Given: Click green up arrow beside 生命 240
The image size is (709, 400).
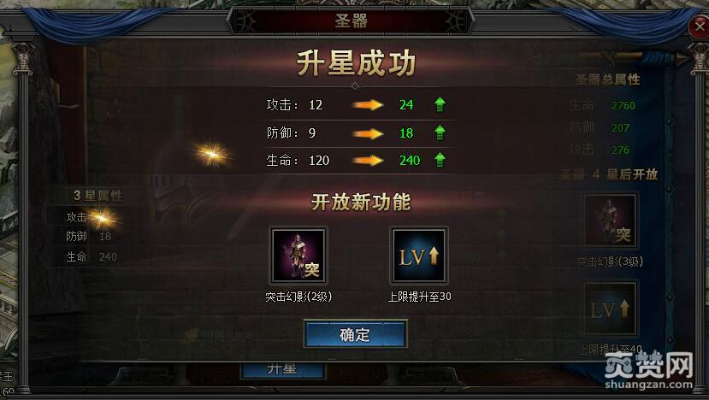Looking at the screenshot, I should [440, 160].
